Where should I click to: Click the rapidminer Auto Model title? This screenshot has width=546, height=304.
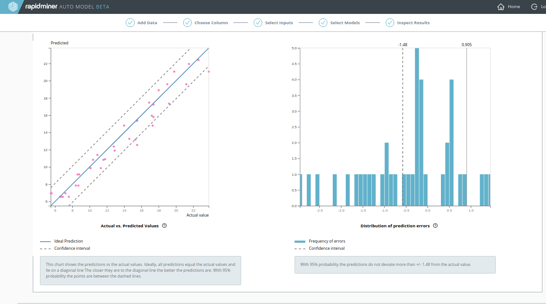[67, 7]
